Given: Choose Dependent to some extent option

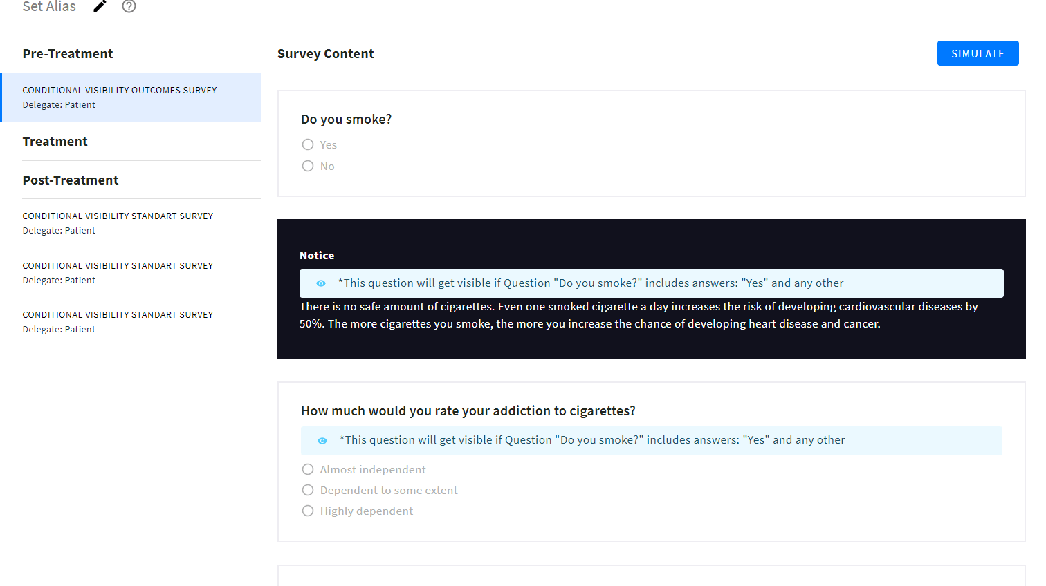Looking at the screenshot, I should [308, 490].
